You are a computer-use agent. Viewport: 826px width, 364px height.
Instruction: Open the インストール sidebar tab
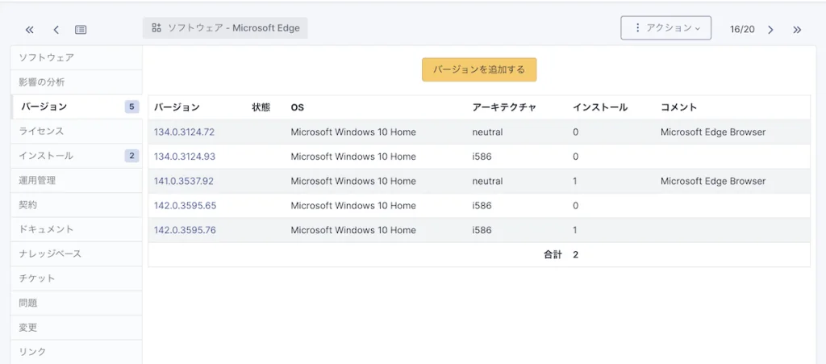[x=77, y=156]
